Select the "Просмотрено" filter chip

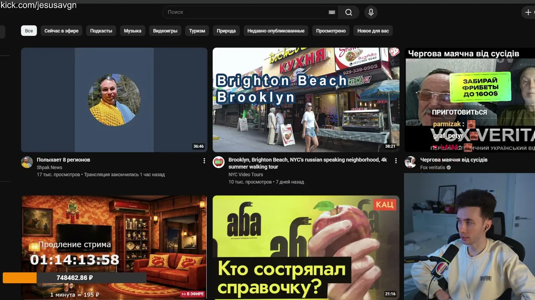(331, 31)
